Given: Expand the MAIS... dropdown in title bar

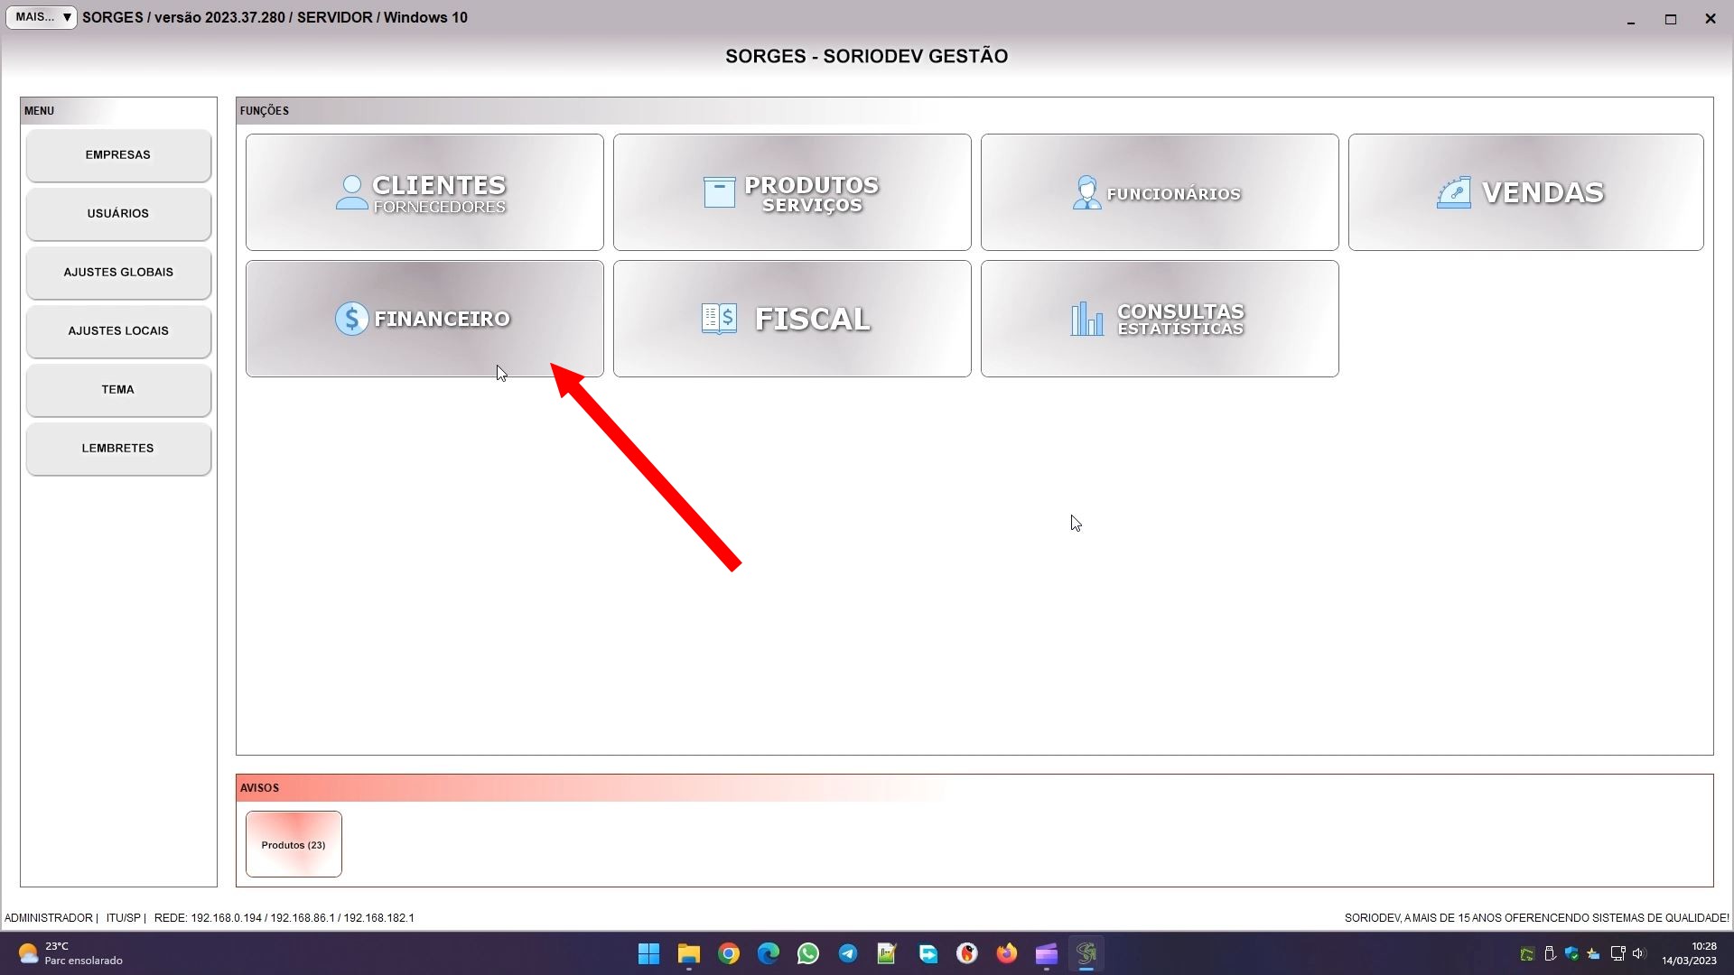Looking at the screenshot, I should (x=42, y=17).
